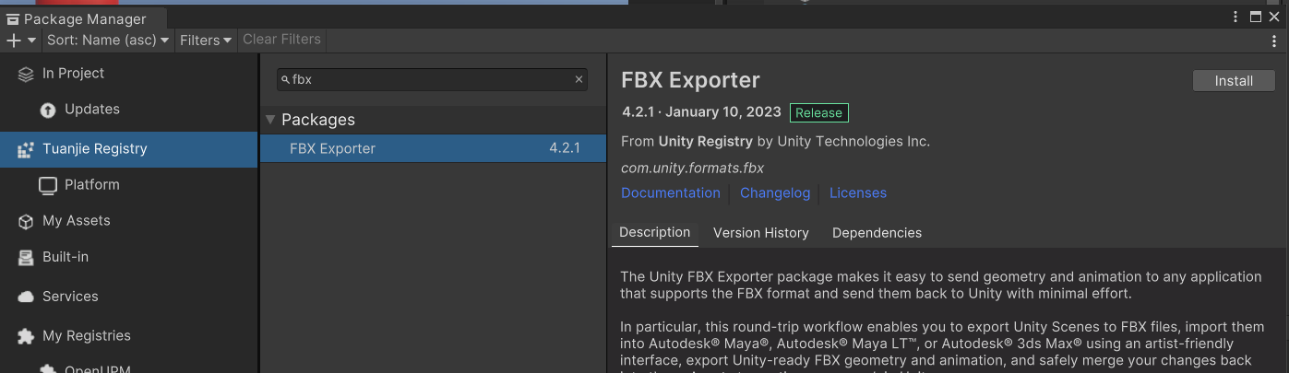
Task: Open the Changelog link
Action: click(x=775, y=193)
